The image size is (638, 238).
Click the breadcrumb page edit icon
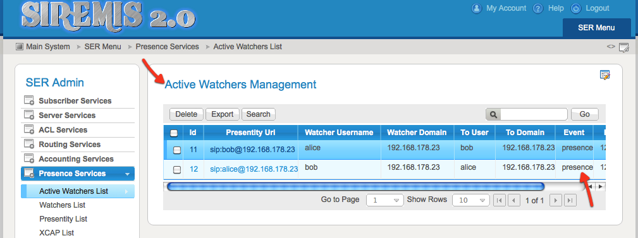pos(623,47)
